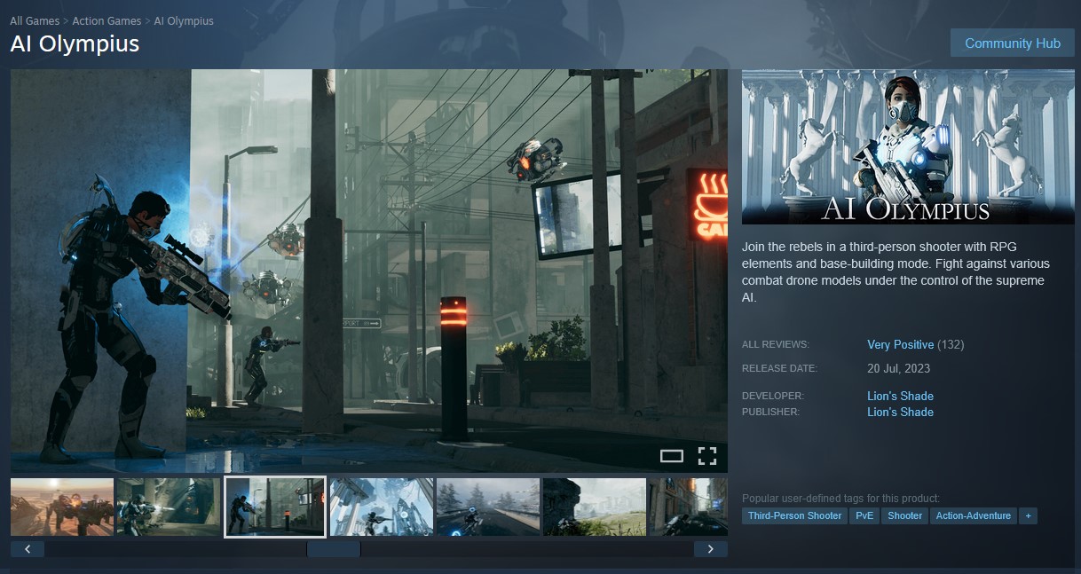Select the partially visible last thumbnail

pos(689,507)
